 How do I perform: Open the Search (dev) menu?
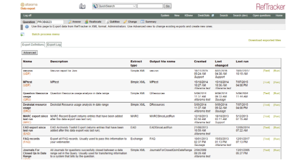tap(240, 16)
